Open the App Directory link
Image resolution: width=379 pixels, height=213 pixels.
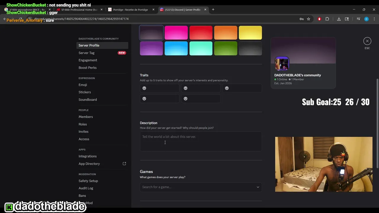tap(102, 164)
